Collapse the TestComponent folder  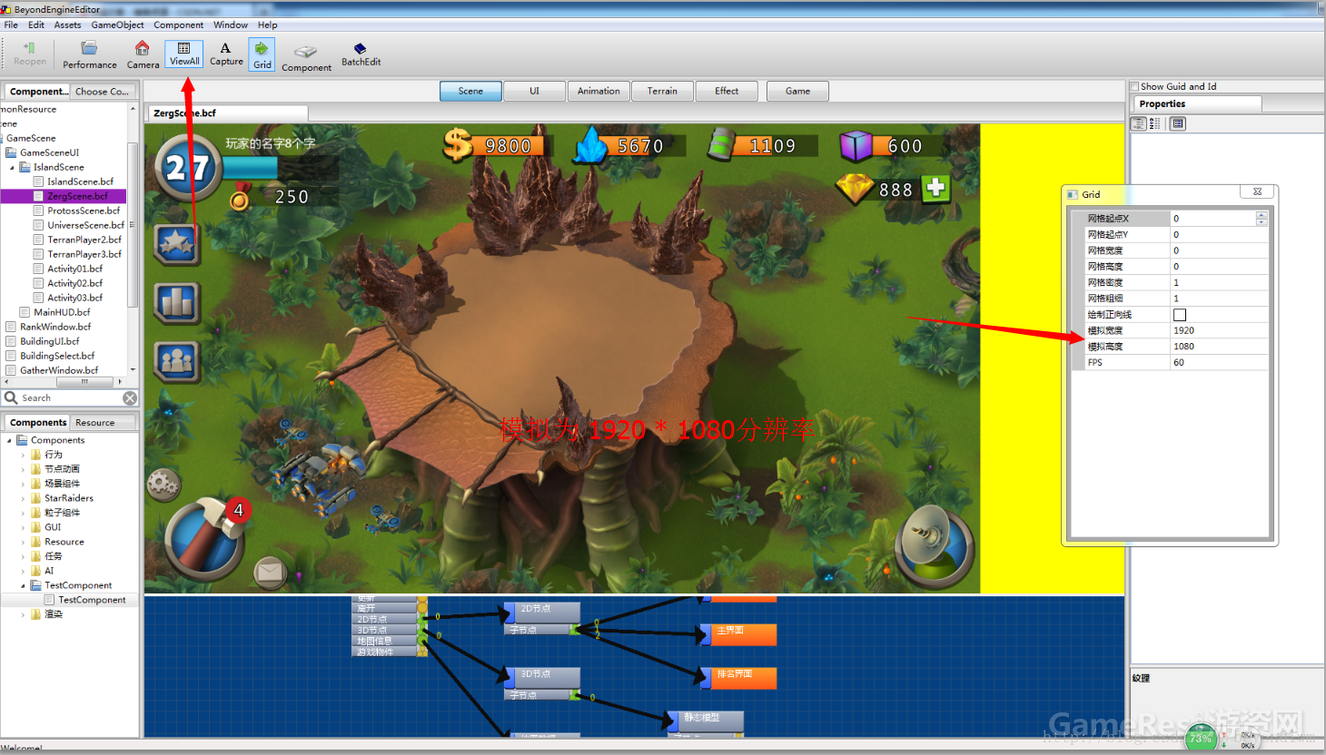pyautogui.click(x=24, y=585)
